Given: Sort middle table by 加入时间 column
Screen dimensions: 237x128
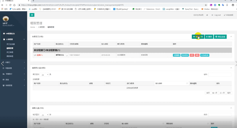Looking at the screenshot, I should coord(172,83).
